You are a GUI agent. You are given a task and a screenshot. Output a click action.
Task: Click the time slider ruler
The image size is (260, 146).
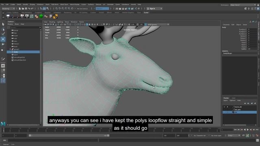[111, 130]
